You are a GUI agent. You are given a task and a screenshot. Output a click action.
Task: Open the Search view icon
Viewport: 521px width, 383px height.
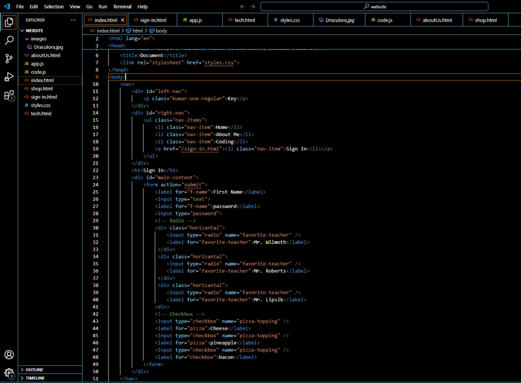pyautogui.click(x=9, y=40)
